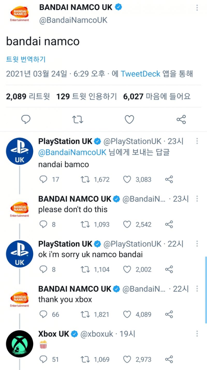Reply to 'please don't do this' tweet

coord(43,224)
